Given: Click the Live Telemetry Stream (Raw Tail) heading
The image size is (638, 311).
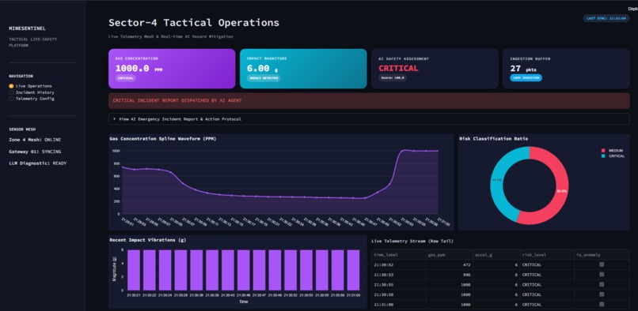Looking at the screenshot, I should 412,242.
